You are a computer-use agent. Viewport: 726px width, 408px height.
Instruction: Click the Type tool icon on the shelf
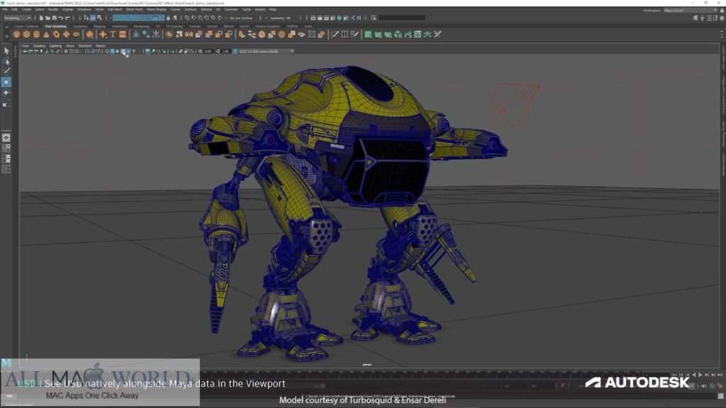[113, 34]
